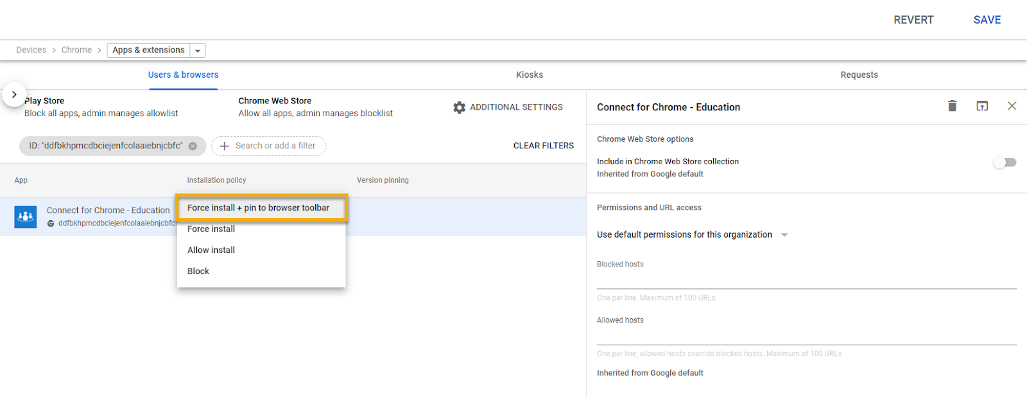Open the app details in new window icon

point(982,106)
